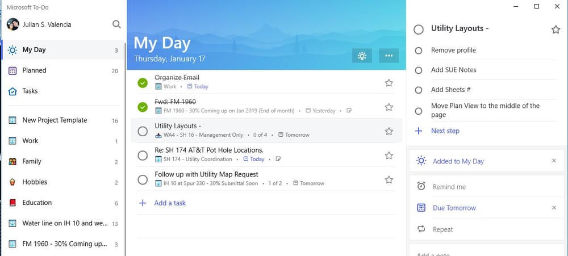Click the Planned calendar icon in sidebar

pos(12,70)
